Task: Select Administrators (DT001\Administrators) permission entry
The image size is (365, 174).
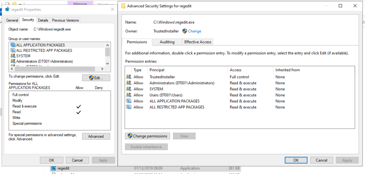Action: (182, 83)
